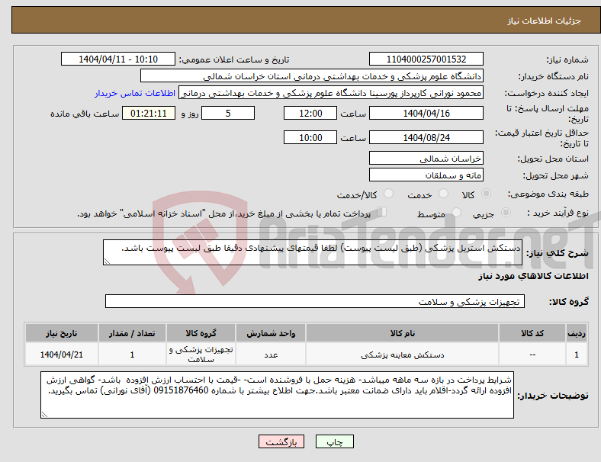This screenshot has width=601, height=462.
Task: Click the تعداد / مقدار column header
Action: click(132, 333)
